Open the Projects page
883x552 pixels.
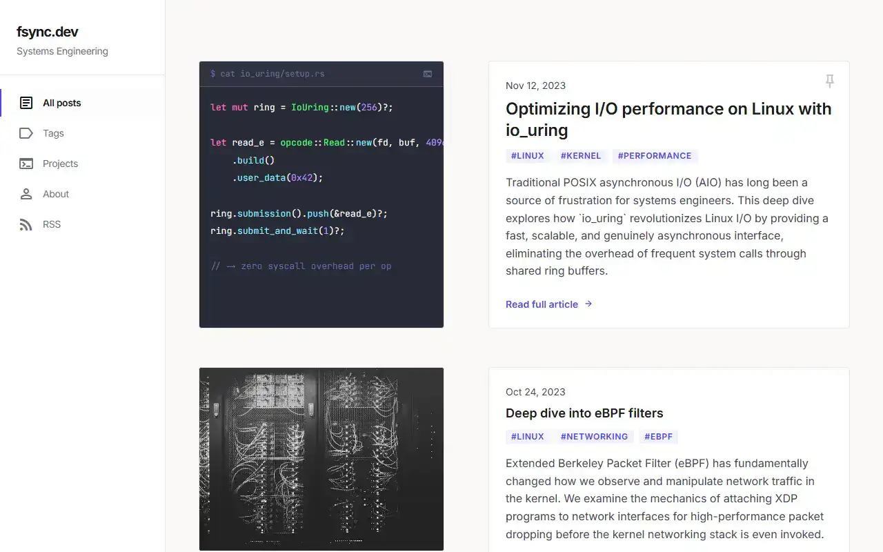83,164
